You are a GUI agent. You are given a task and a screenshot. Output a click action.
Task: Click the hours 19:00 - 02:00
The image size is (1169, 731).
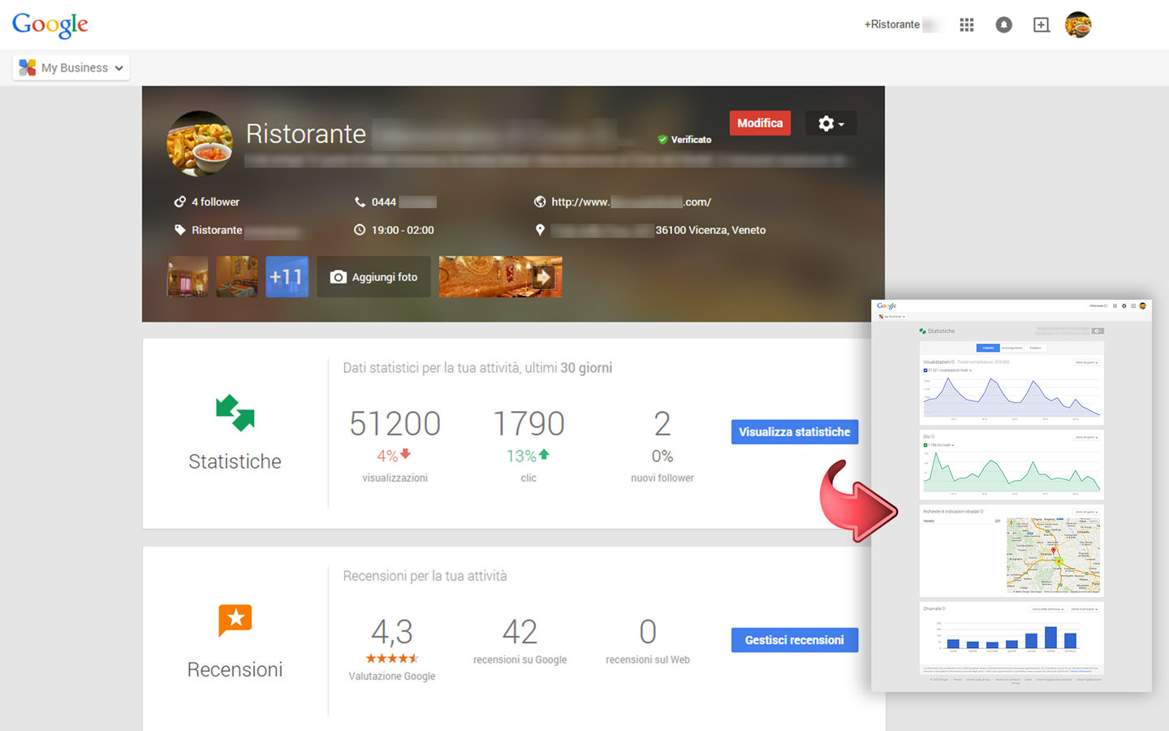click(x=403, y=230)
